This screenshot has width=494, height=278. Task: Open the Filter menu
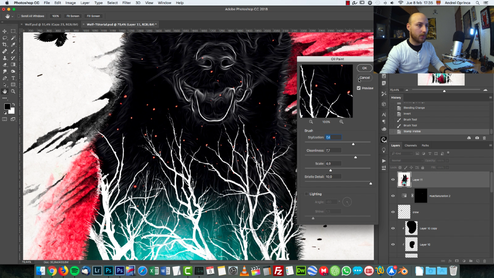126,3
